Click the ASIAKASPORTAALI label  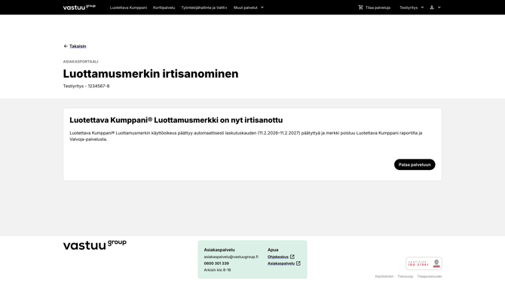click(x=81, y=62)
